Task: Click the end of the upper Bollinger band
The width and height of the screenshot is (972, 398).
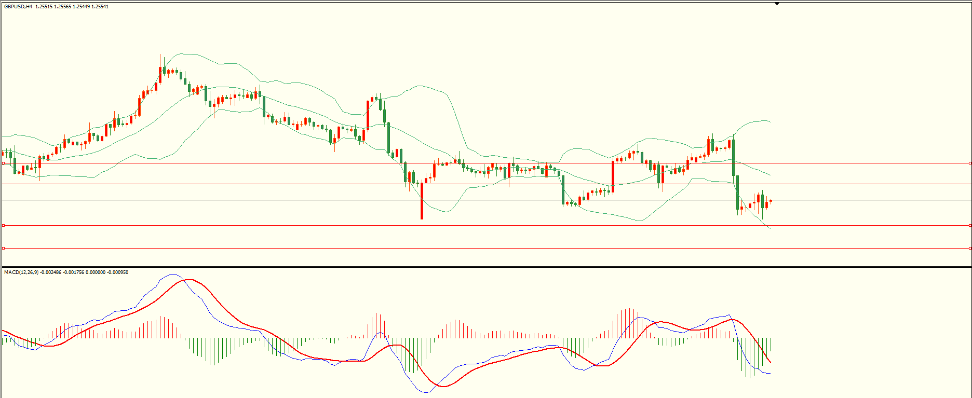Action: tap(770, 122)
